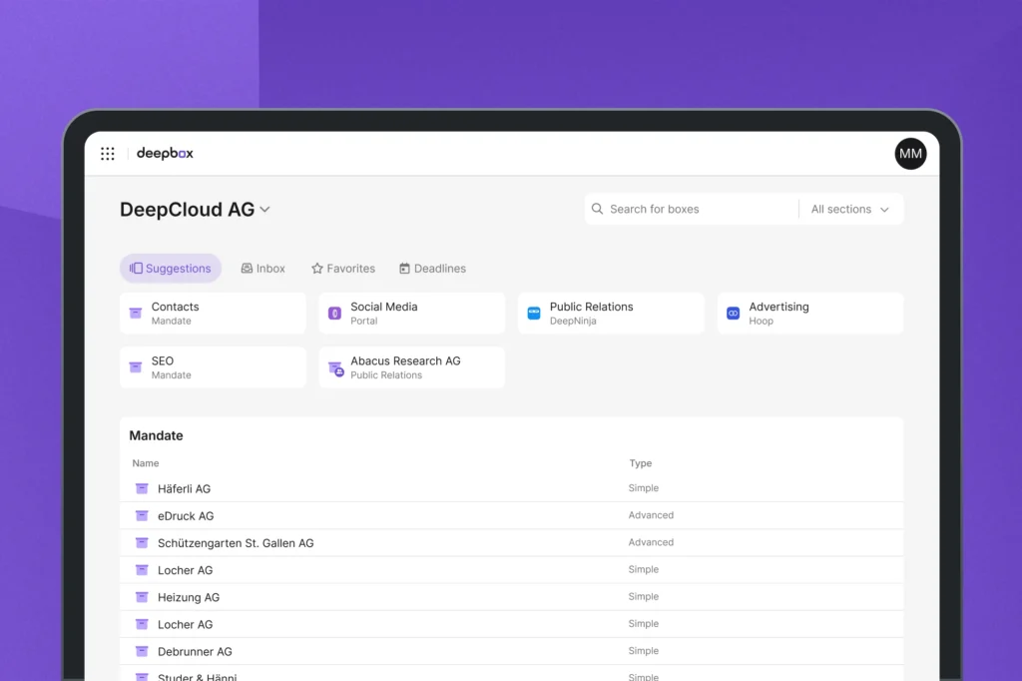Click the Type column header

640,463
